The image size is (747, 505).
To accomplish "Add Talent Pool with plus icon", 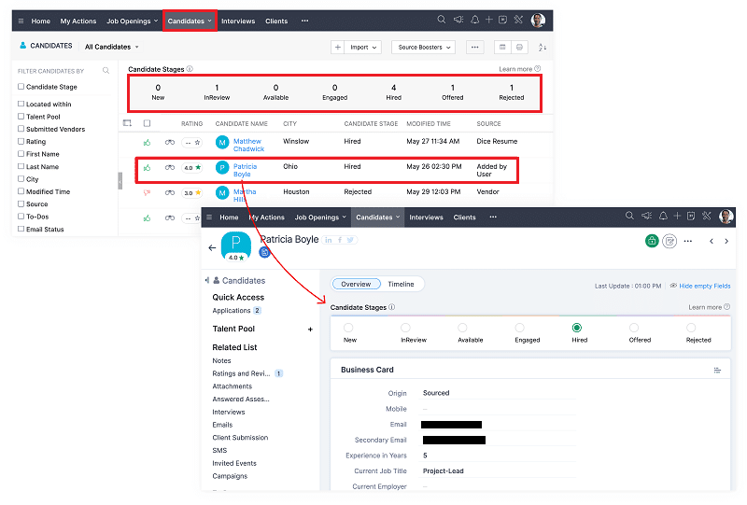I will (310, 330).
